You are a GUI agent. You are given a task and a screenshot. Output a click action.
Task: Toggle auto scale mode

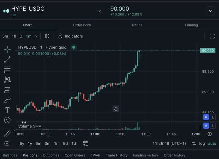(212, 144)
